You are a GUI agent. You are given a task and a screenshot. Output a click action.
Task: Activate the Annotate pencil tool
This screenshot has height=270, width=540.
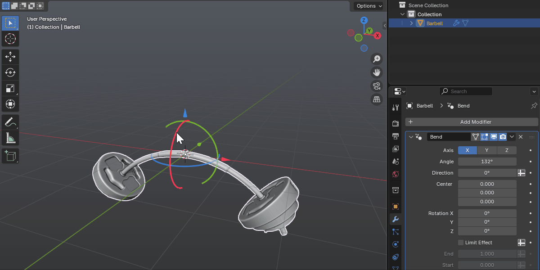[10, 121]
